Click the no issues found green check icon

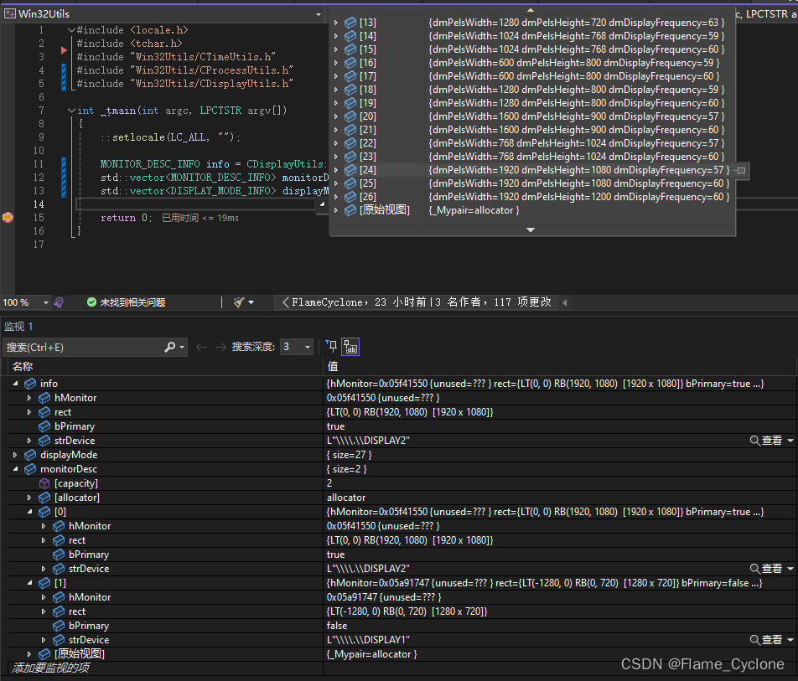[x=91, y=302]
